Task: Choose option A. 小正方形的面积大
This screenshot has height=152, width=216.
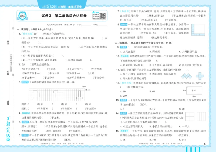Action: click(x=131, y=126)
